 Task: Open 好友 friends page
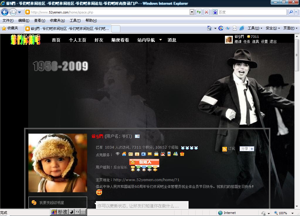[x=99, y=40]
